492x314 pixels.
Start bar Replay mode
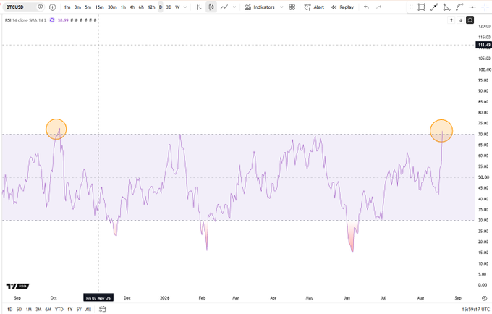point(342,7)
